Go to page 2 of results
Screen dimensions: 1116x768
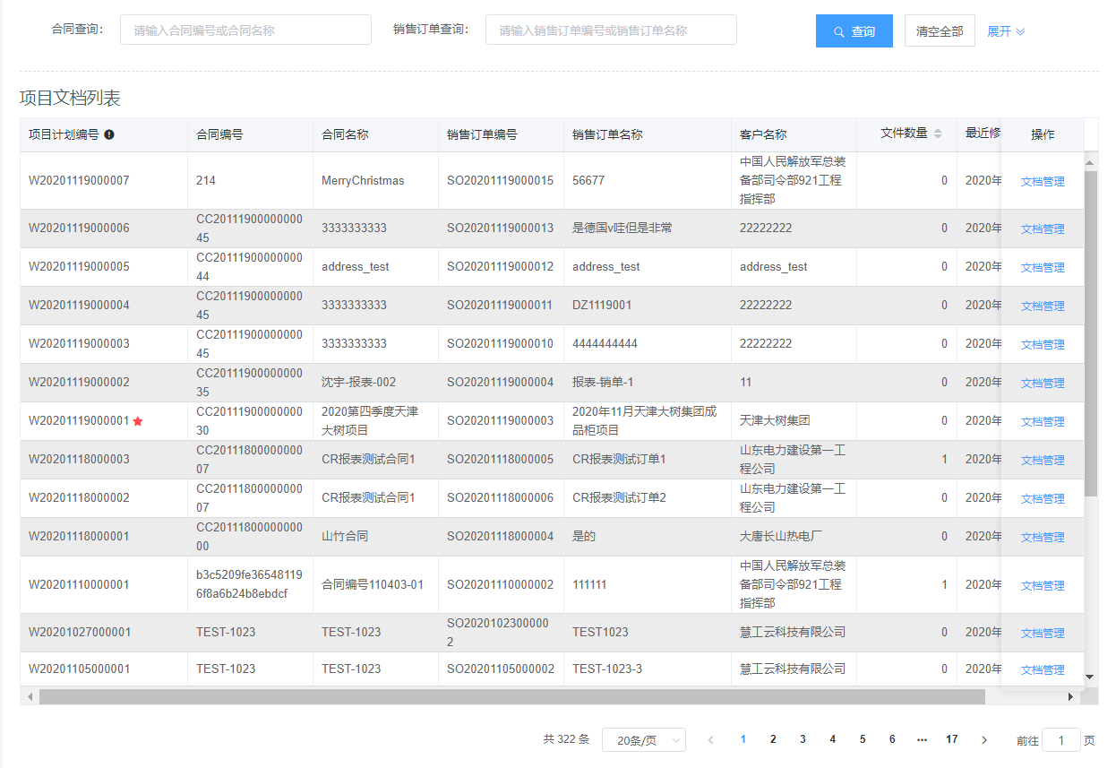point(773,739)
